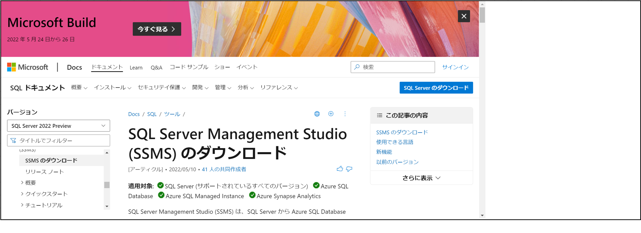Click the サインイン link
This screenshot has height=233, width=641.
[x=455, y=67]
